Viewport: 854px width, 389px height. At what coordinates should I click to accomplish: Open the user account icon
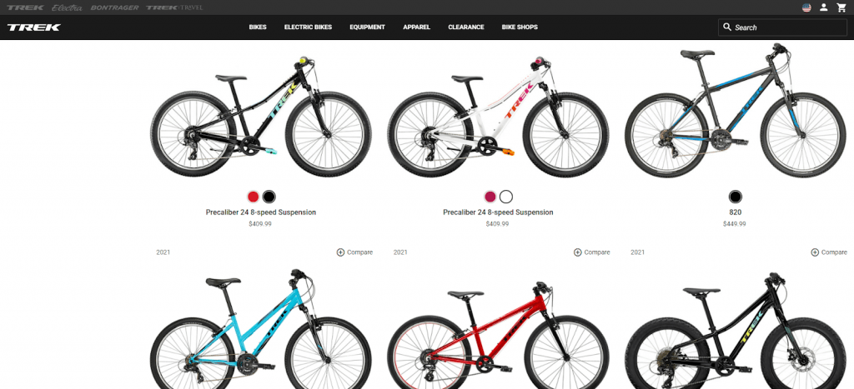(823, 7)
